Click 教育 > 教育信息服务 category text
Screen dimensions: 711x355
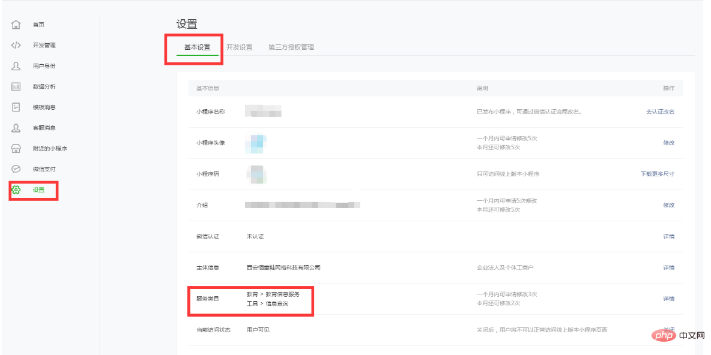pyautogui.click(x=273, y=294)
